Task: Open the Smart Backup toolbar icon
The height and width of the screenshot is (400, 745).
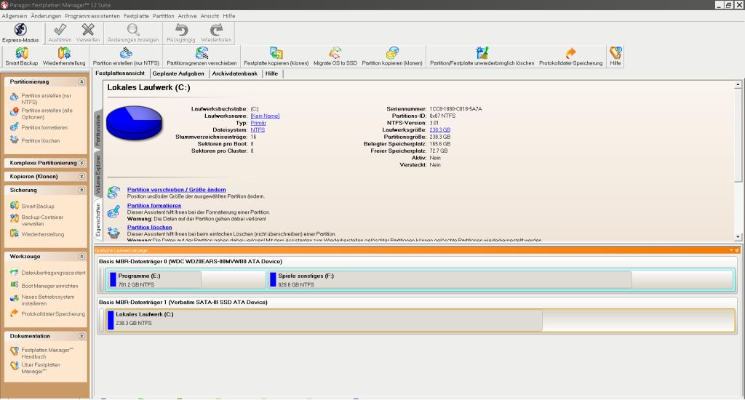Action: 22,56
